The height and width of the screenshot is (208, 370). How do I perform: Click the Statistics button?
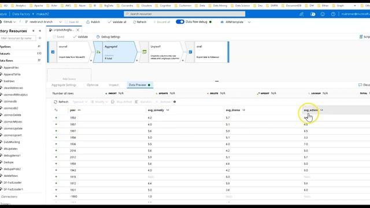(x=143, y=102)
